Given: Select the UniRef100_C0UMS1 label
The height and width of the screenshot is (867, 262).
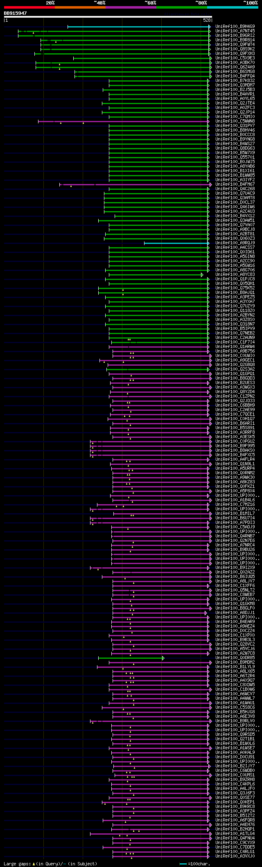Looking at the screenshot, I should [235, 775].
